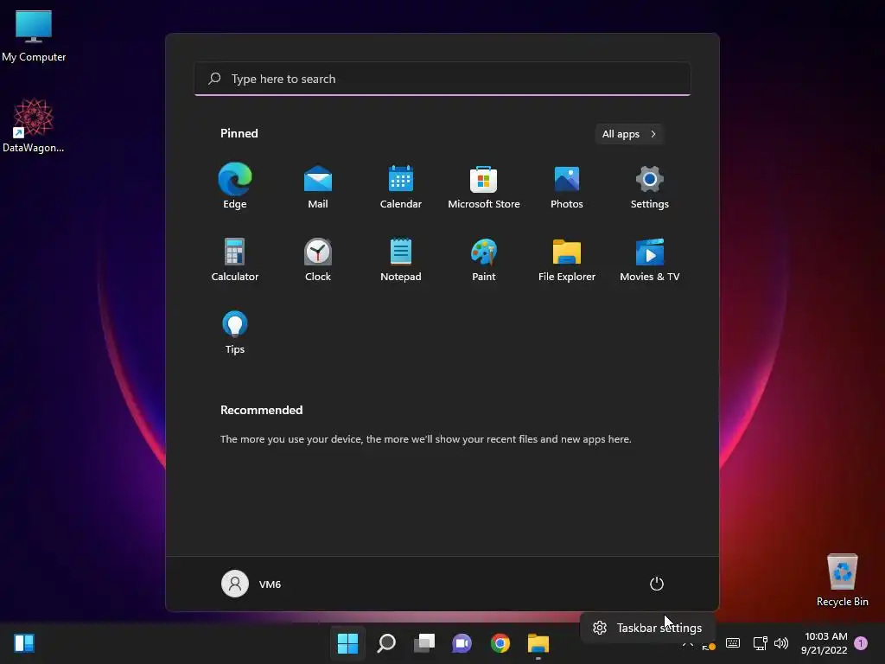Screen dimensions: 885x664
Task: Click the Windows Start button on taskbar
Action: pos(347,643)
